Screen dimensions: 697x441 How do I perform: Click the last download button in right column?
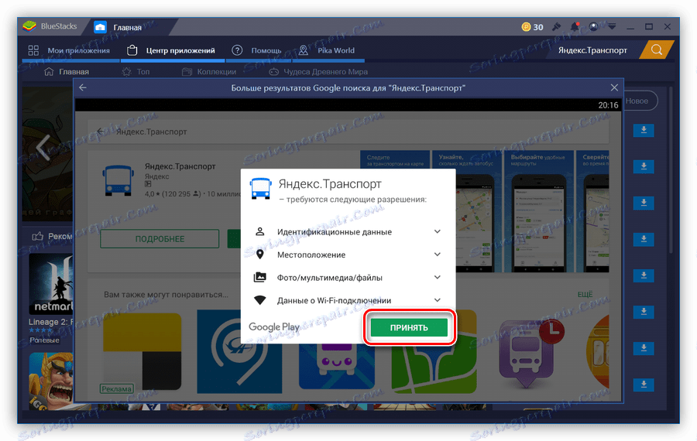pos(644,385)
